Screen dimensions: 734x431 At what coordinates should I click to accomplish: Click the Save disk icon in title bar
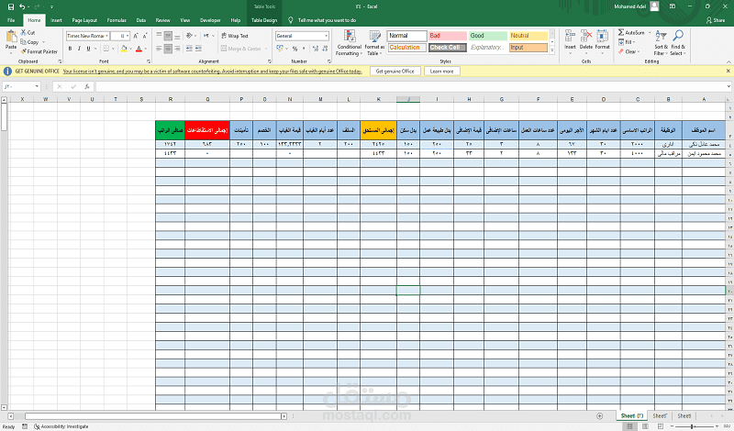pyautogui.click(x=10, y=6)
